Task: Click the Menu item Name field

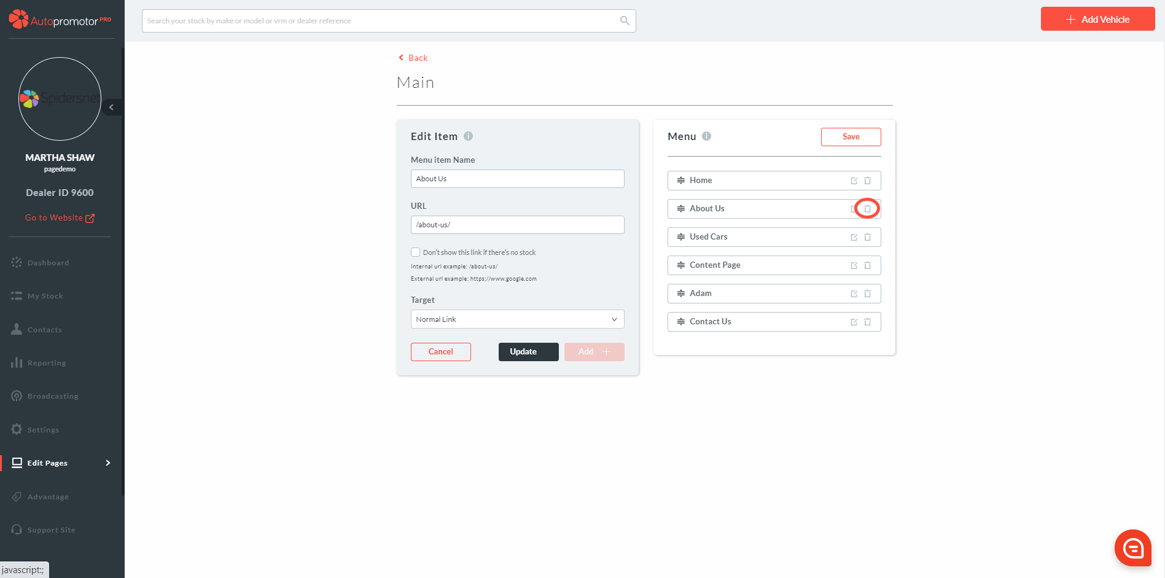Action: [x=517, y=179]
